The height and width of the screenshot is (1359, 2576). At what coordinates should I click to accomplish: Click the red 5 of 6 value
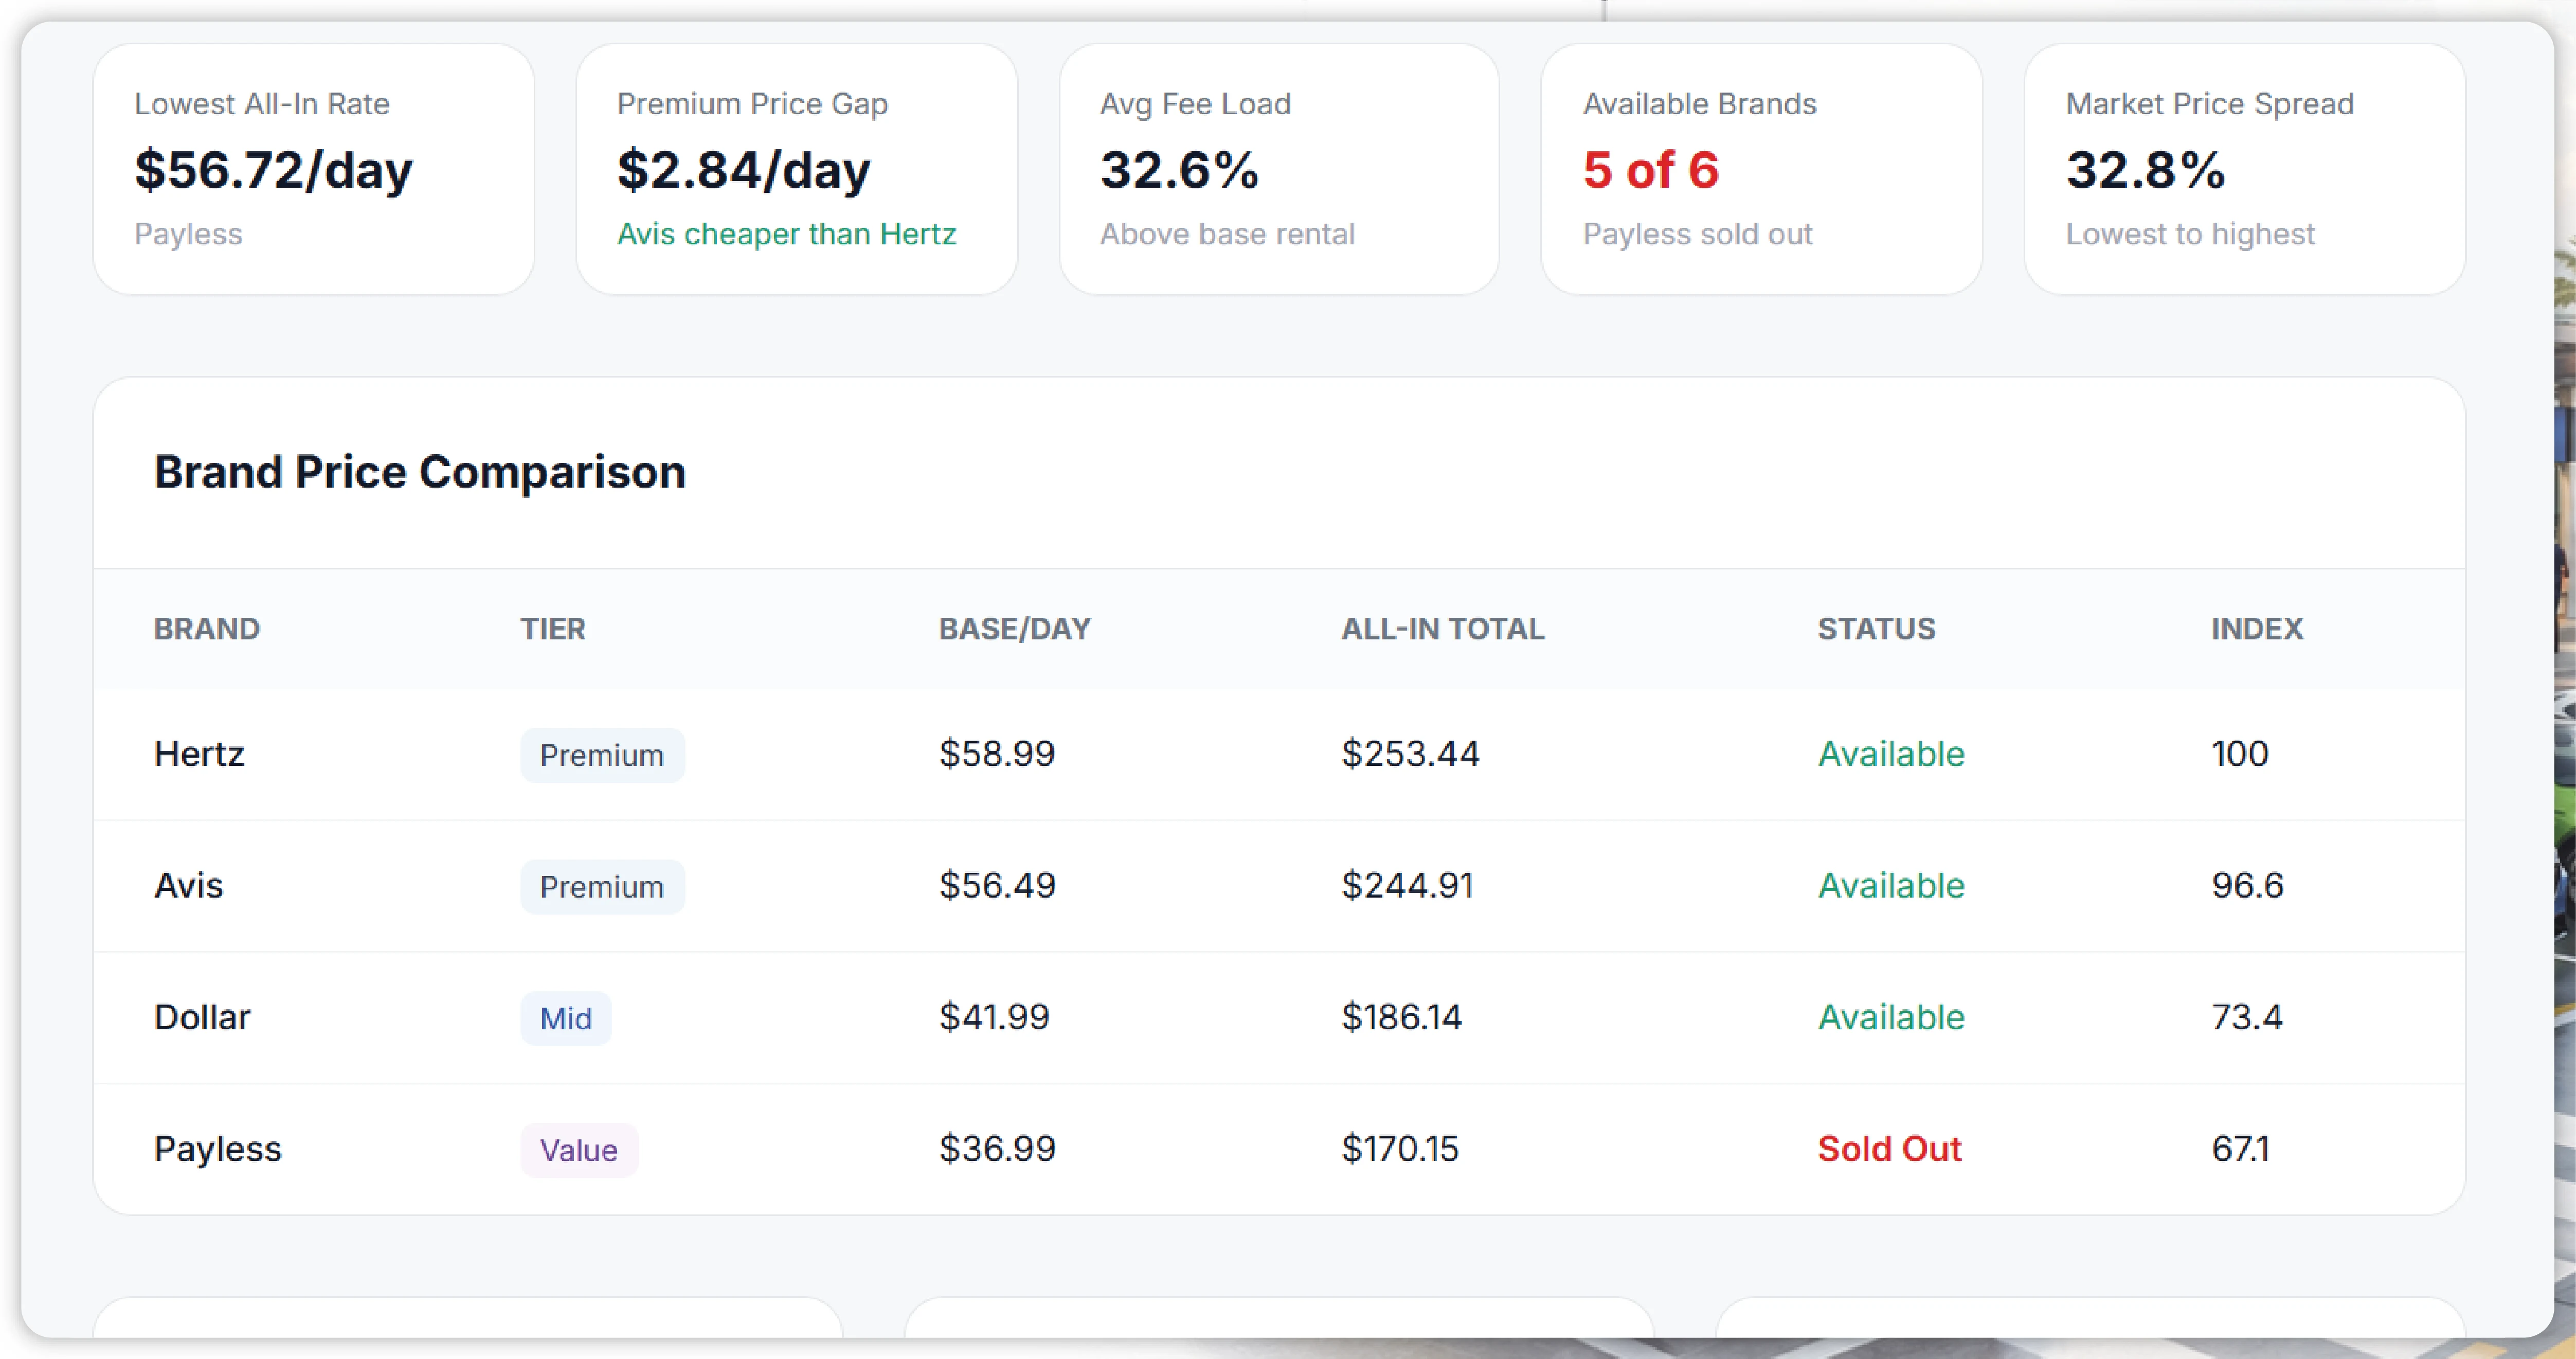point(1650,170)
